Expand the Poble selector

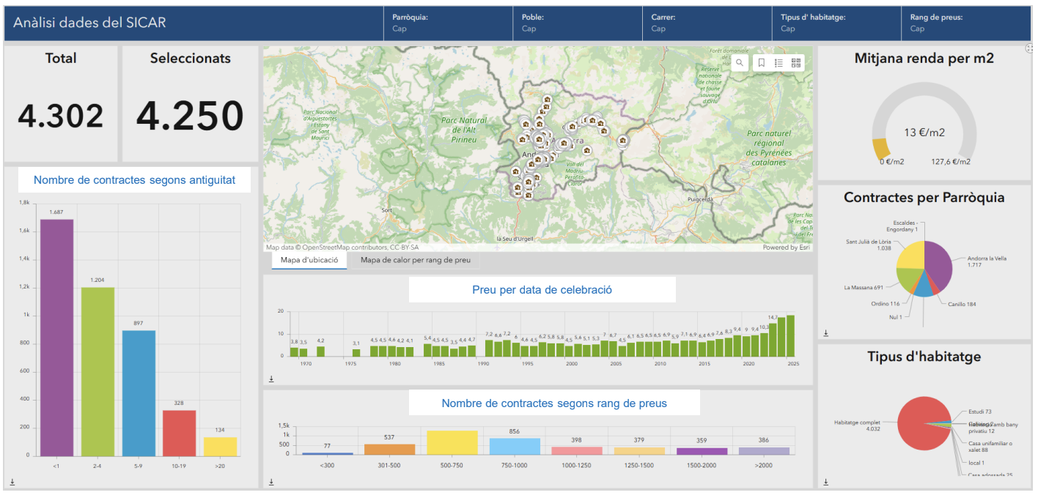click(578, 23)
